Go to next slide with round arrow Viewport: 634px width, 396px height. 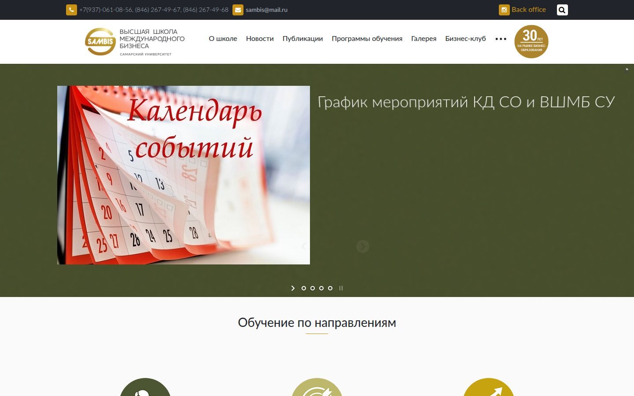(362, 246)
